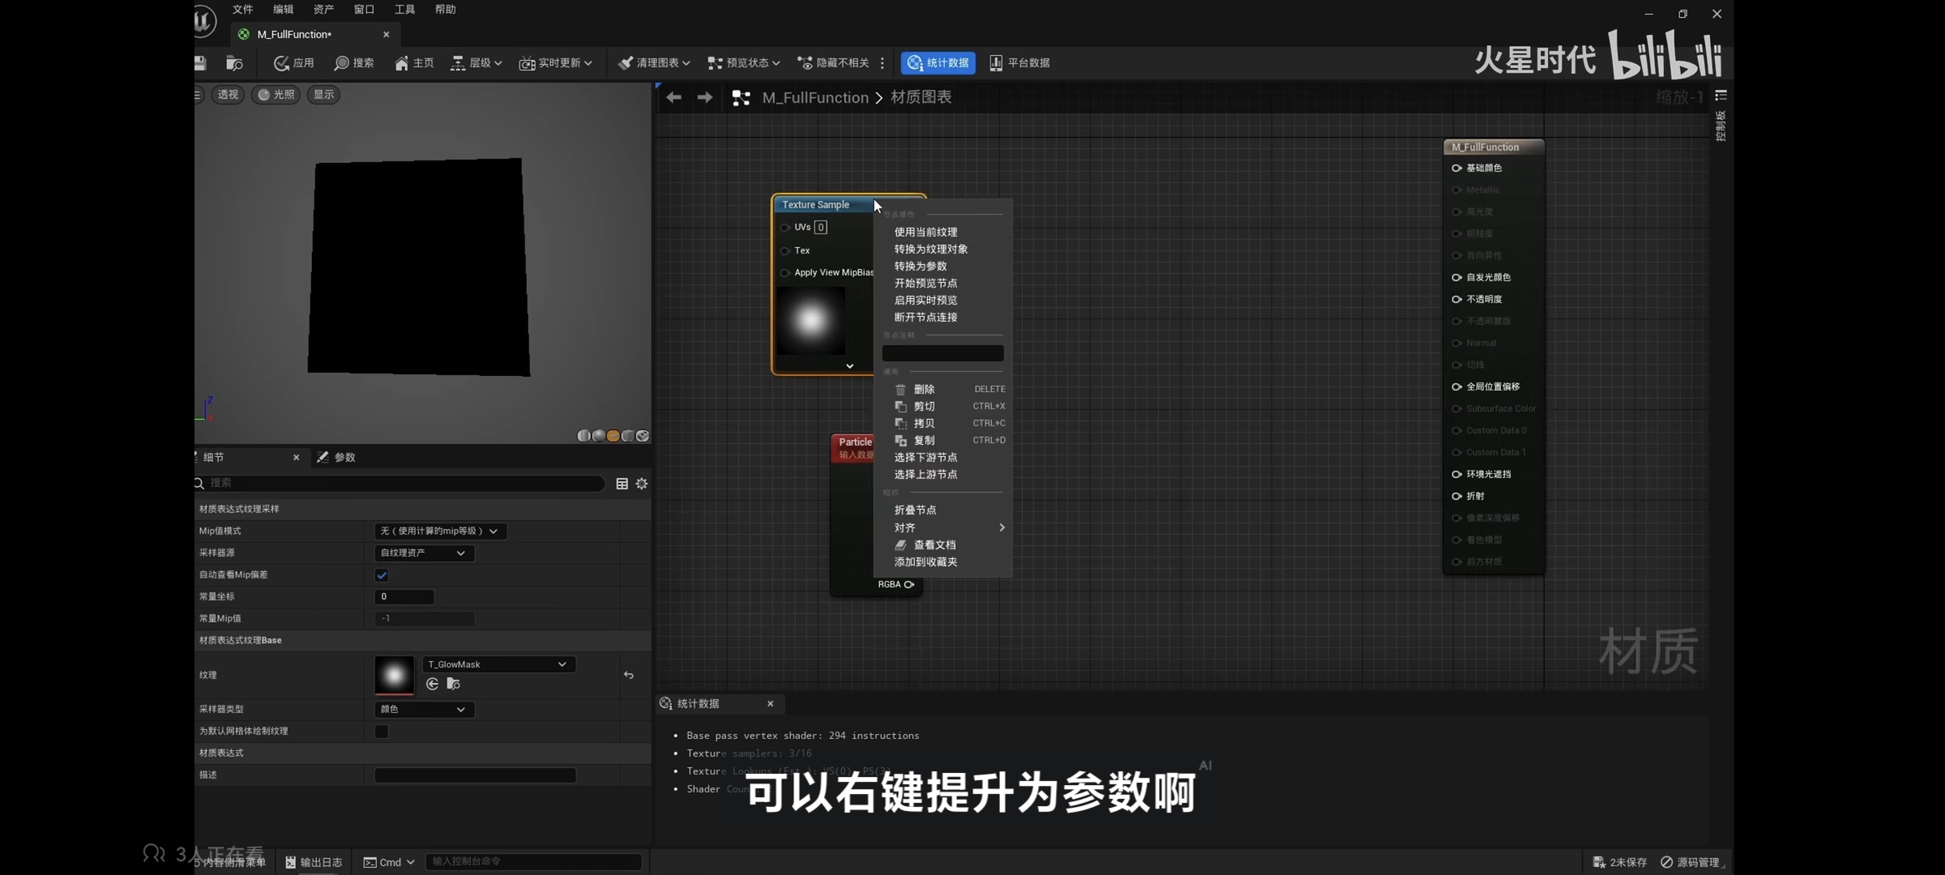Image resolution: width=1945 pixels, height=875 pixels.
Task: Expand the T_GlowMask texture asset dropdown
Action: 498,664
